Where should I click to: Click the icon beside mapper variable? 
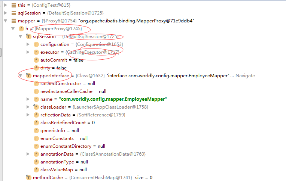click(14, 21)
